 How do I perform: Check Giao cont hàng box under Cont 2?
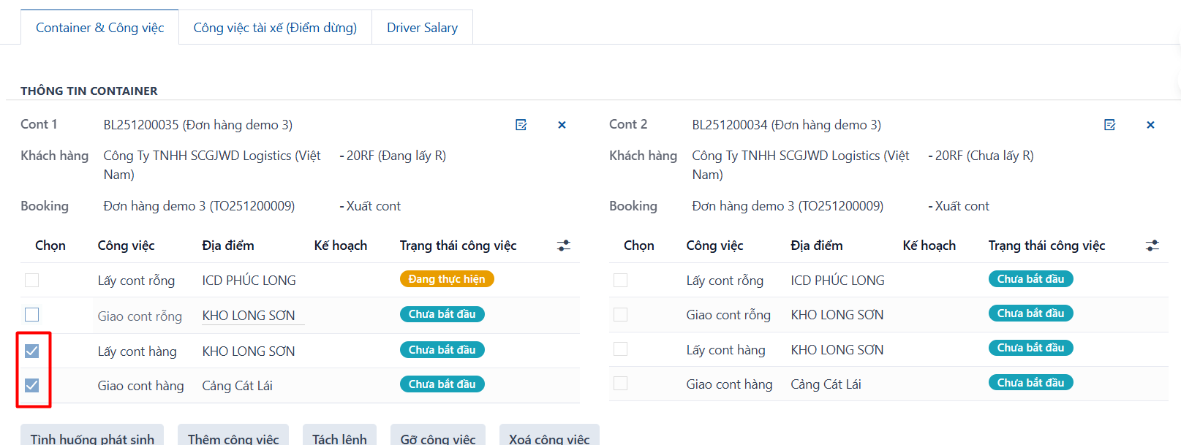click(x=620, y=383)
